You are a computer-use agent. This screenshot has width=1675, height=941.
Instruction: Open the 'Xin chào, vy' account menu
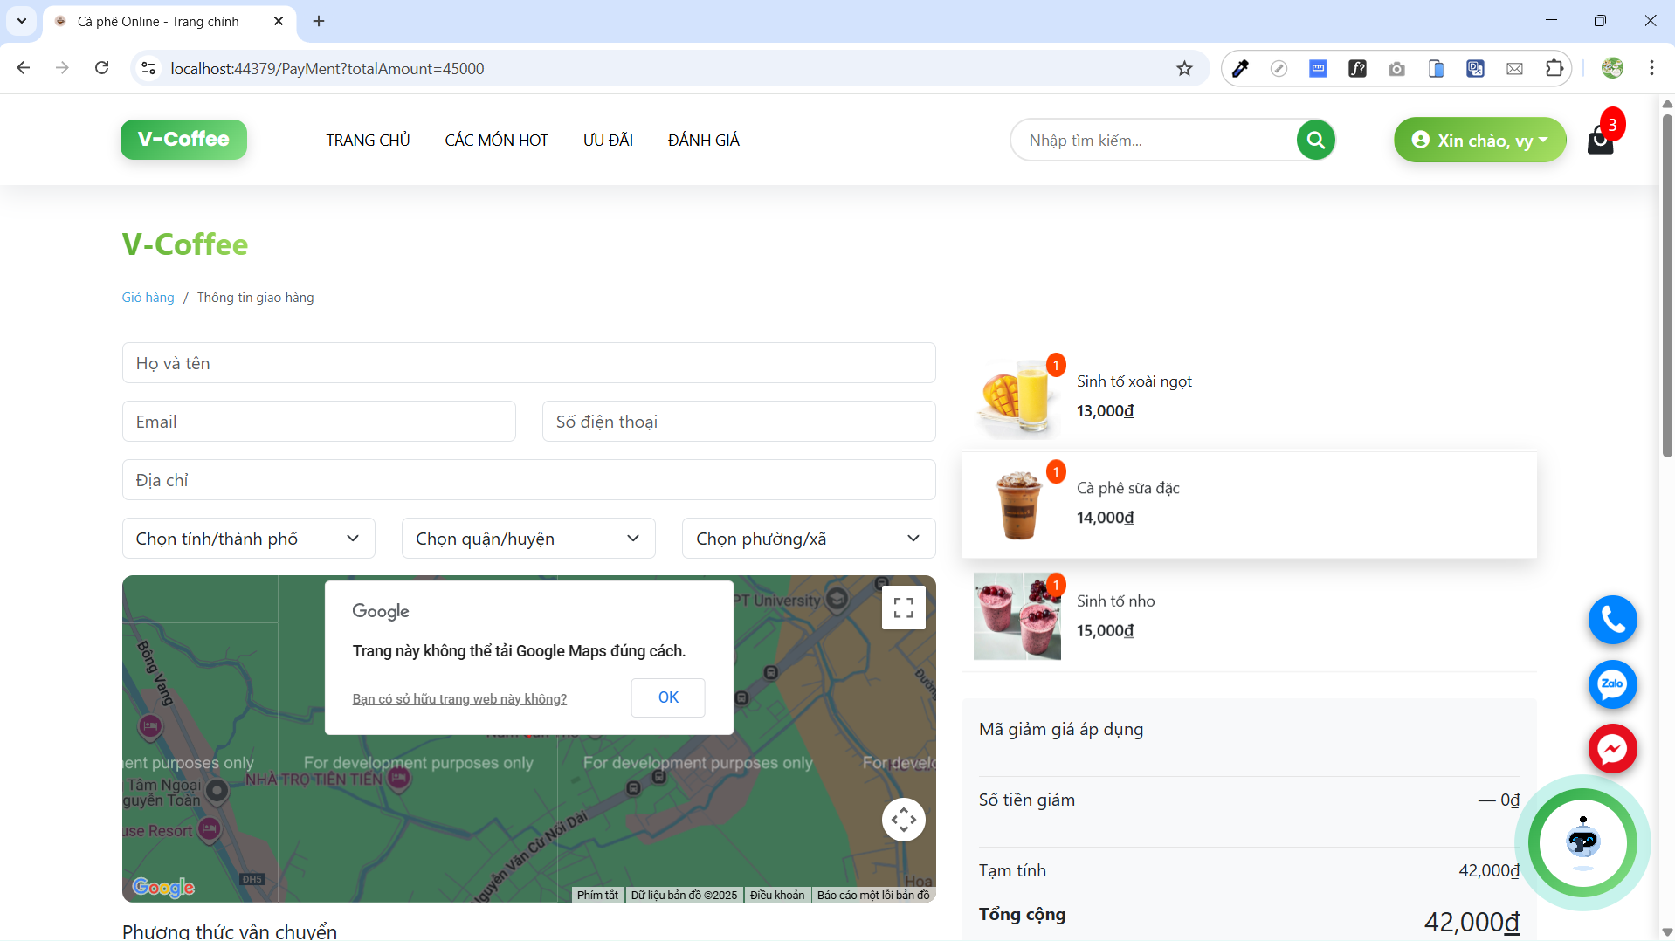1479,141
